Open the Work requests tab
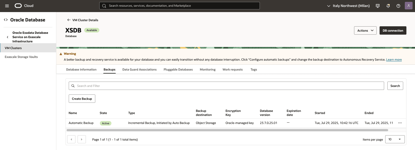 pyautogui.click(x=232, y=69)
